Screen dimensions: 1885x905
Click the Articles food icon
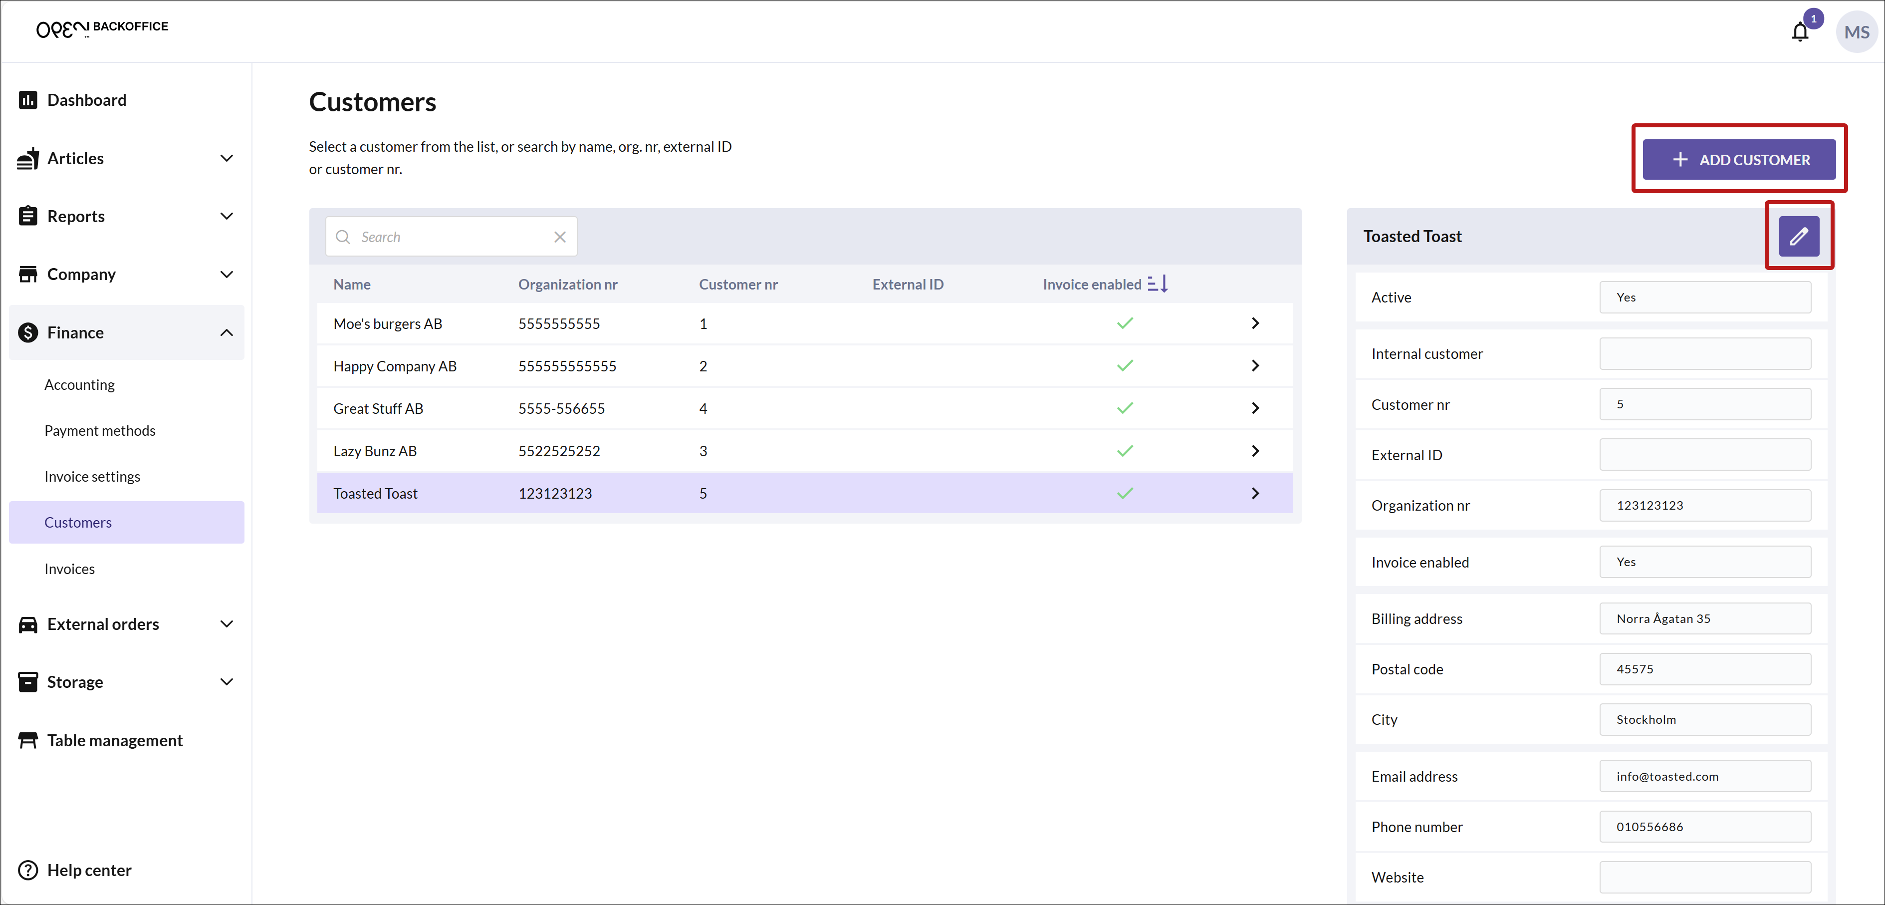click(x=28, y=158)
